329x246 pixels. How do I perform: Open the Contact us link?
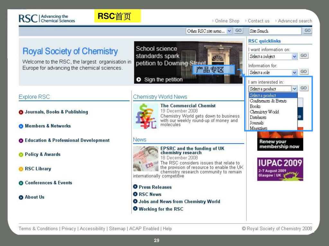259,21
